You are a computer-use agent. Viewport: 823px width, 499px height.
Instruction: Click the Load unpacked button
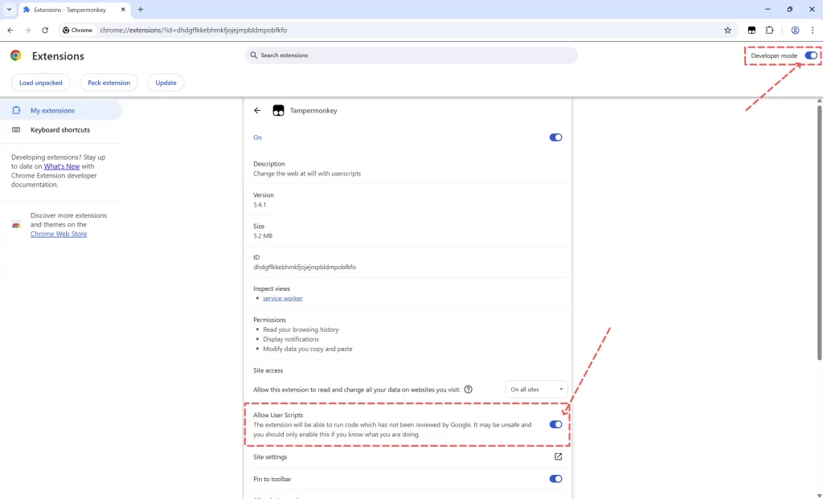coord(40,82)
